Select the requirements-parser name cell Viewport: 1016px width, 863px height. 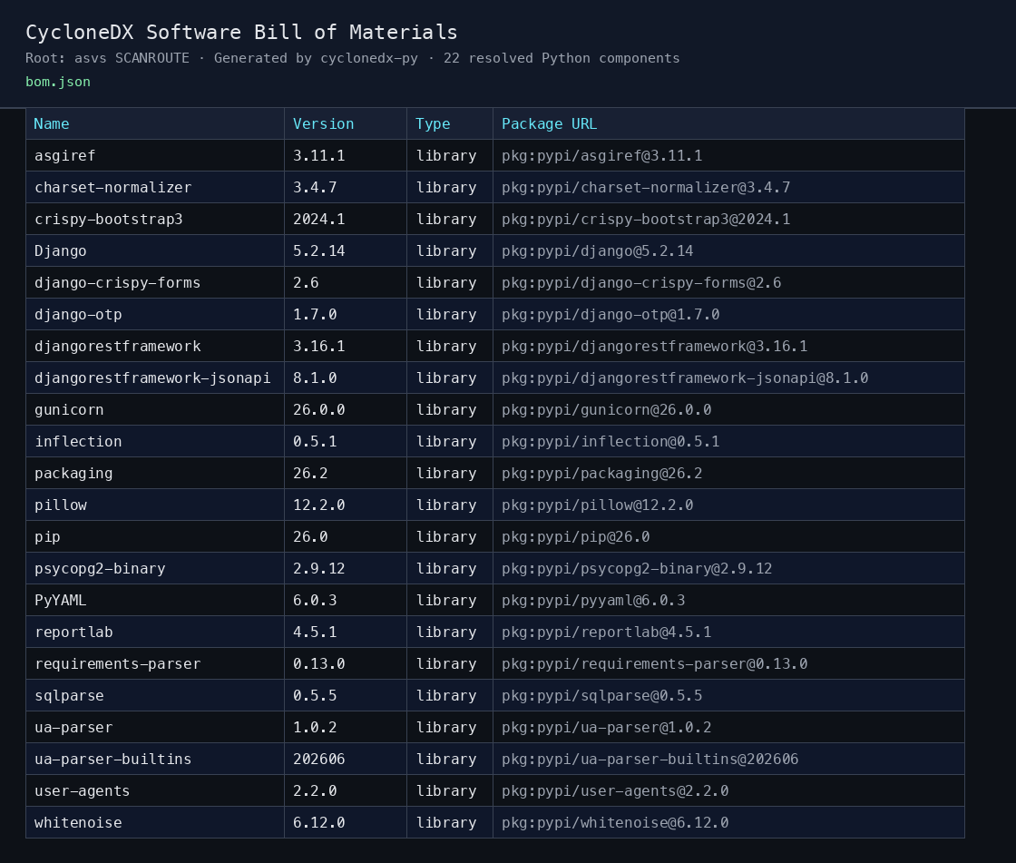coord(155,664)
